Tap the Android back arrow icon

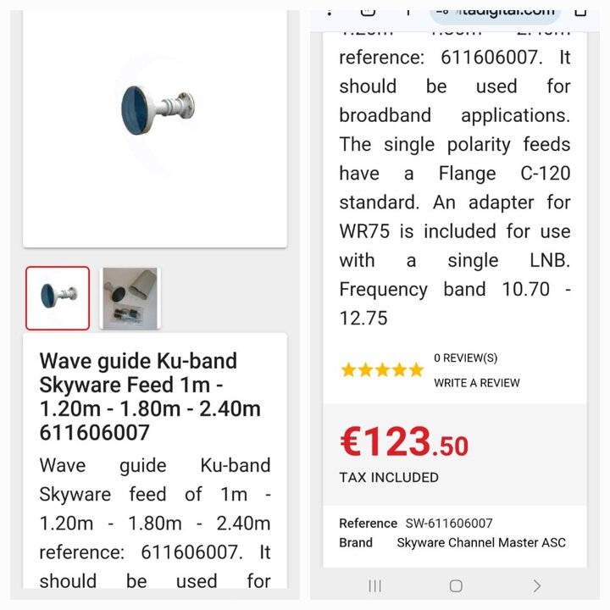(537, 585)
